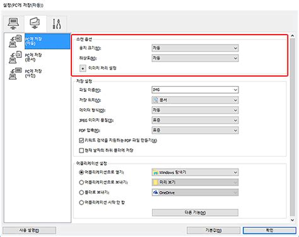Click the 확인 OK button
299x237 pixels.
(269, 231)
